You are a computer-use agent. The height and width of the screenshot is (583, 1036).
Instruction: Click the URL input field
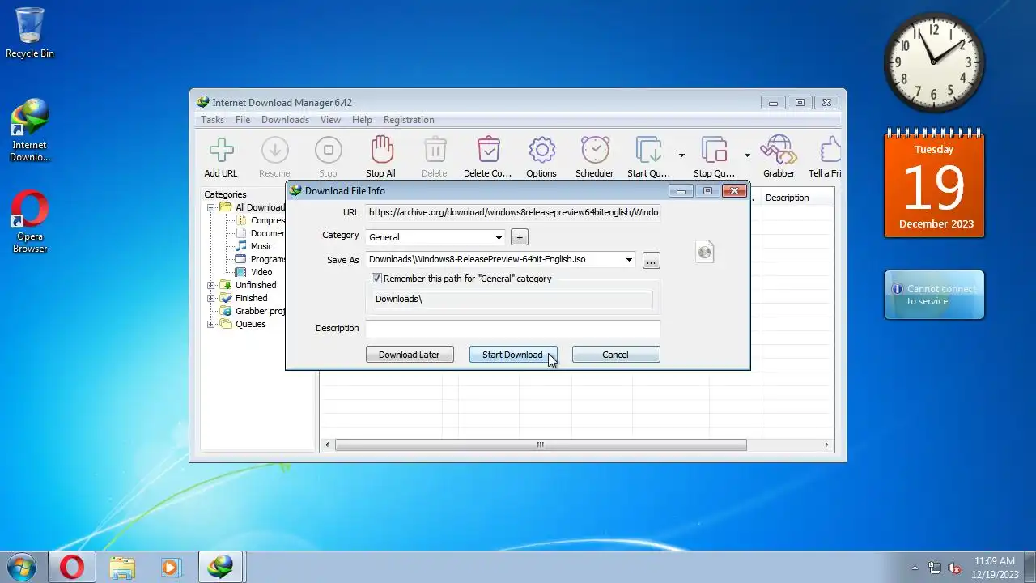[x=513, y=213]
